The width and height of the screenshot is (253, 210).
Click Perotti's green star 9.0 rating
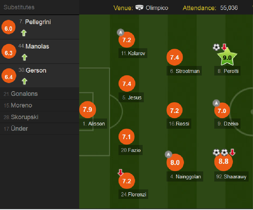click(227, 58)
